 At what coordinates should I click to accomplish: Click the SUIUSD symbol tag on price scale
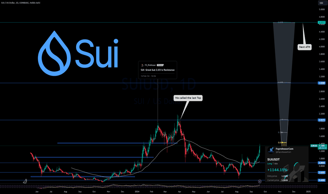(x=314, y=146)
